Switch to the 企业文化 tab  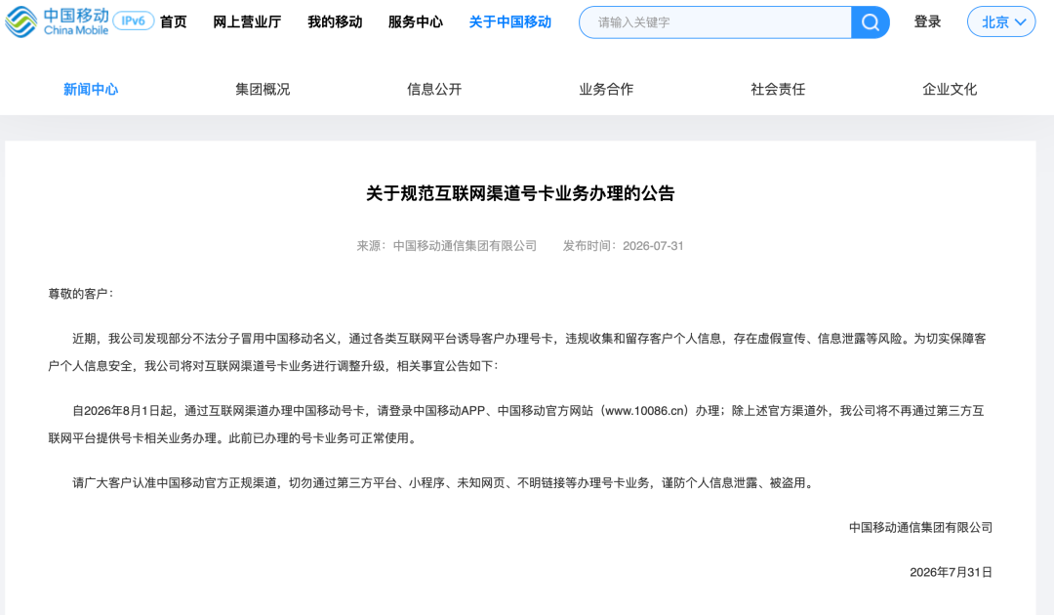(950, 90)
